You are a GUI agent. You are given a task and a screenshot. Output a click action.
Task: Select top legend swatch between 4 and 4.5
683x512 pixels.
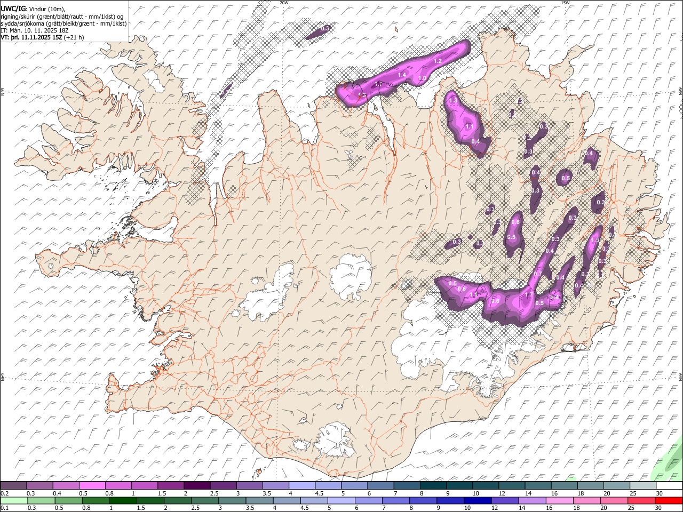301,486
